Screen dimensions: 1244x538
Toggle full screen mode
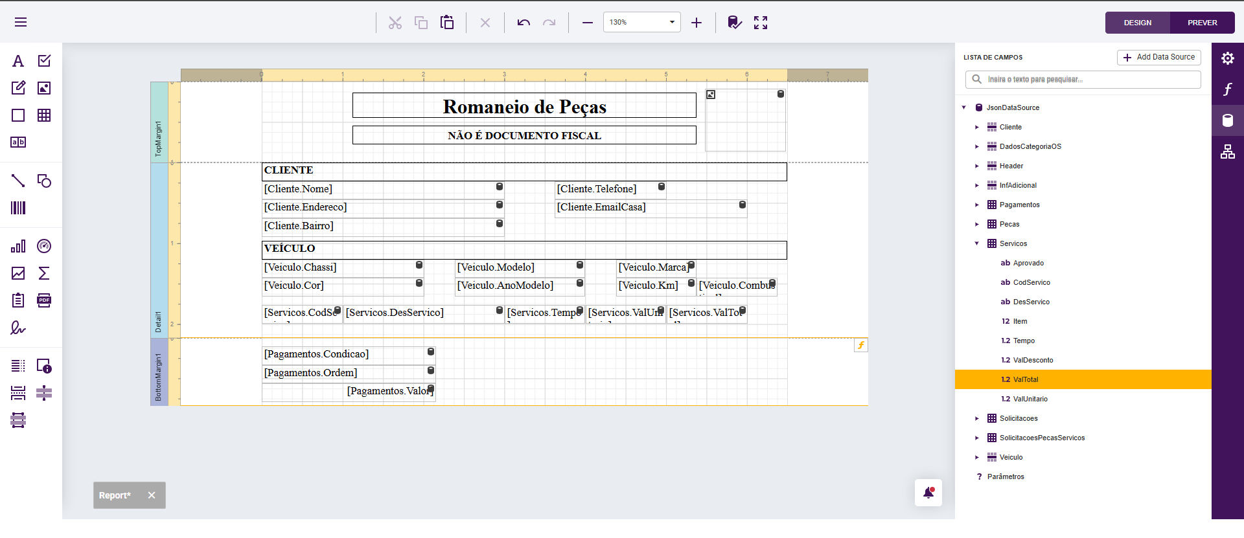tap(761, 23)
